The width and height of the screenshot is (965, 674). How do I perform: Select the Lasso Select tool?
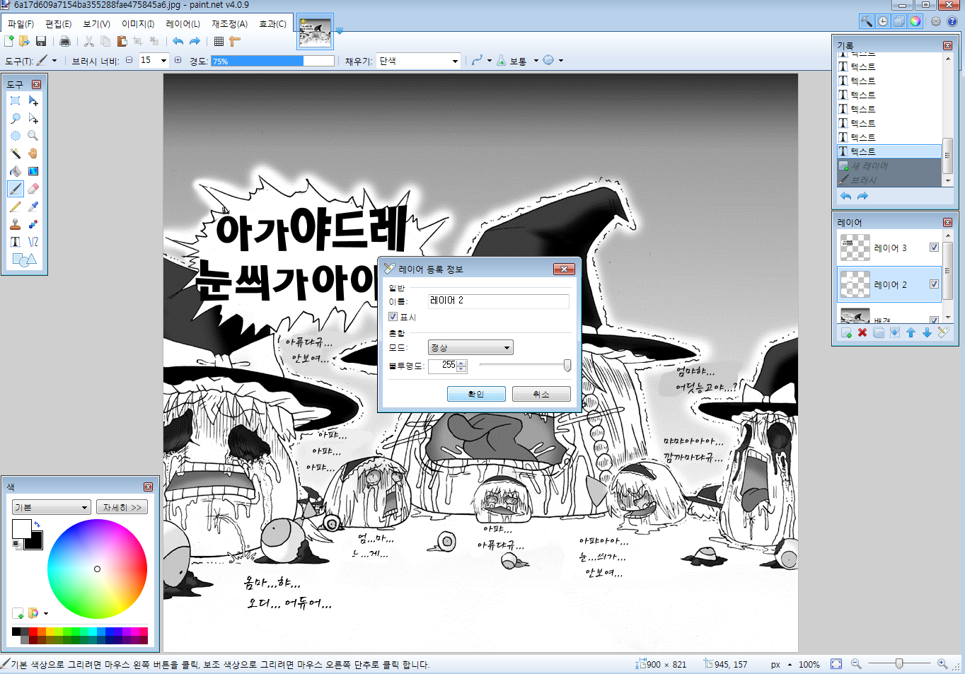15,118
